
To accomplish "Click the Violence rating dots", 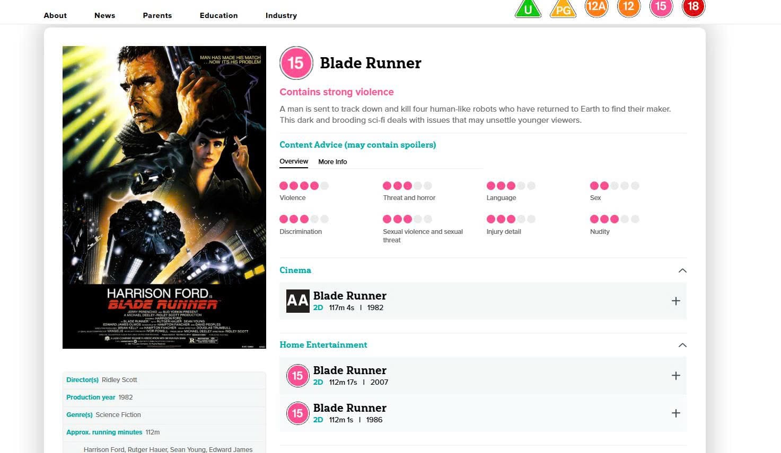I will point(304,186).
